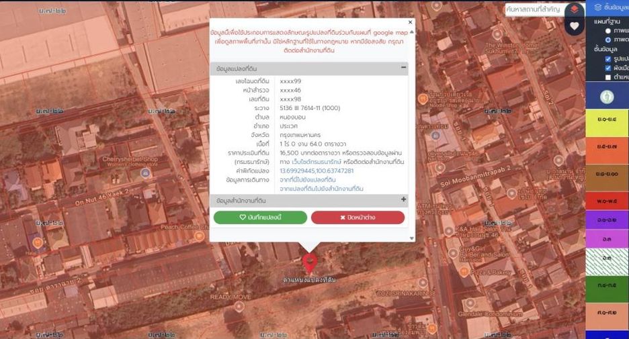Select the first base map radio option
629x339 pixels.
tap(607, 31)
